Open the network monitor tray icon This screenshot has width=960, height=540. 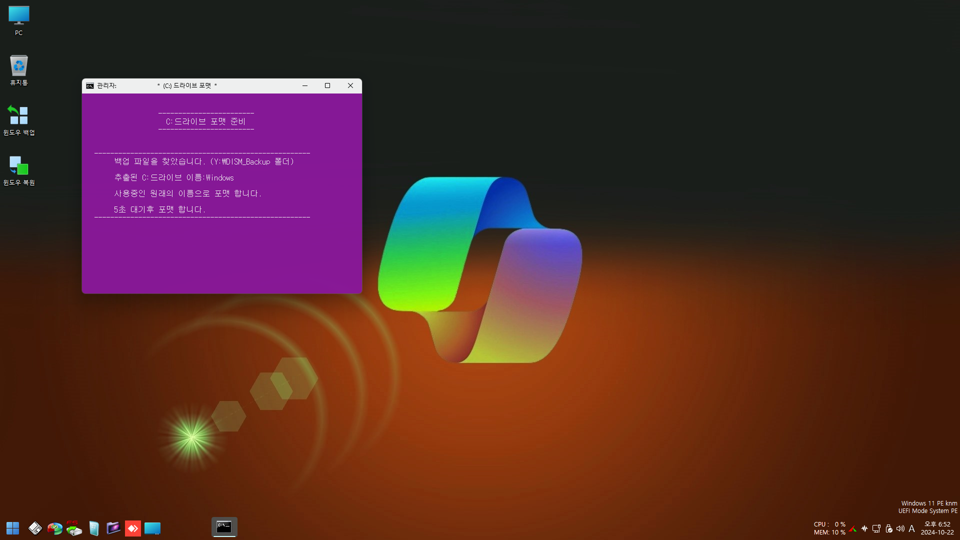point(876,528)
